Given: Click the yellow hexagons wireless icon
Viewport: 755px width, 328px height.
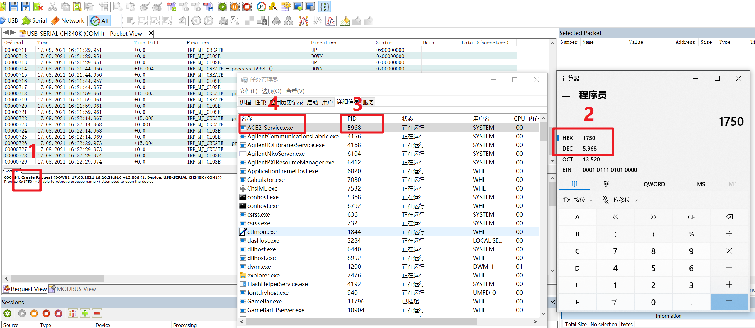Looking at the screenshot, I should [x=273, y=6].
